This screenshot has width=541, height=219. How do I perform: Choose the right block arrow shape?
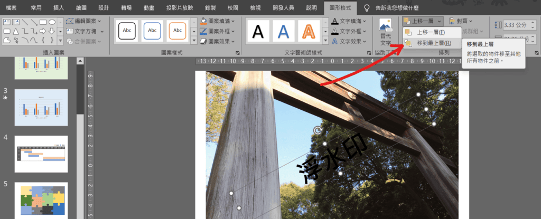[x=43, y=31]
